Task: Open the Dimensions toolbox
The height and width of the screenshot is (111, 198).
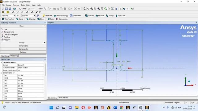Action: point(23,46)
